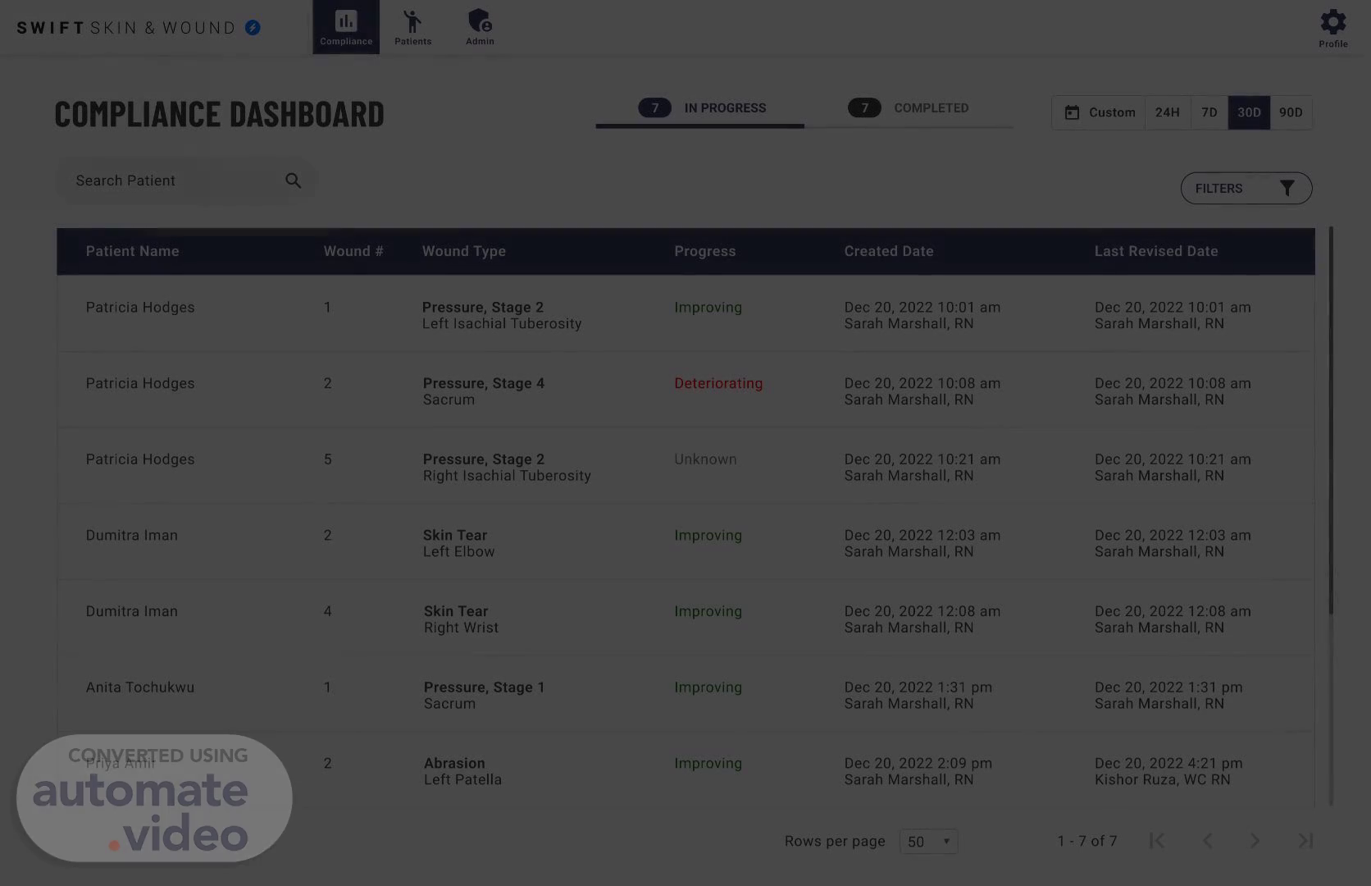Viewport: 1371px width, 886px height.
Task: Open the Custom date range picker
Action: [x=1099, y=112]
